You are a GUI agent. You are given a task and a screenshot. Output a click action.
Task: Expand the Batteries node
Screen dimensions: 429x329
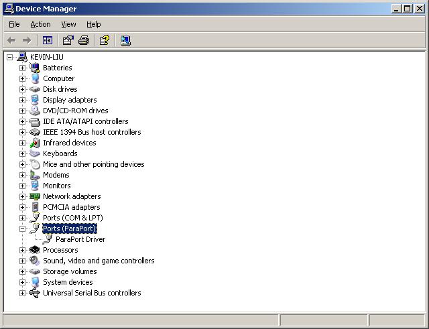[22, 68]
